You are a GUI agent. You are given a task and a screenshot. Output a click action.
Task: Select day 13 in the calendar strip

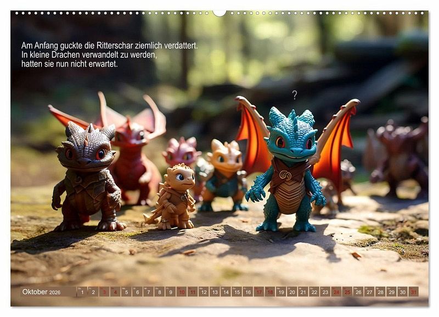(x=215, y=292)
